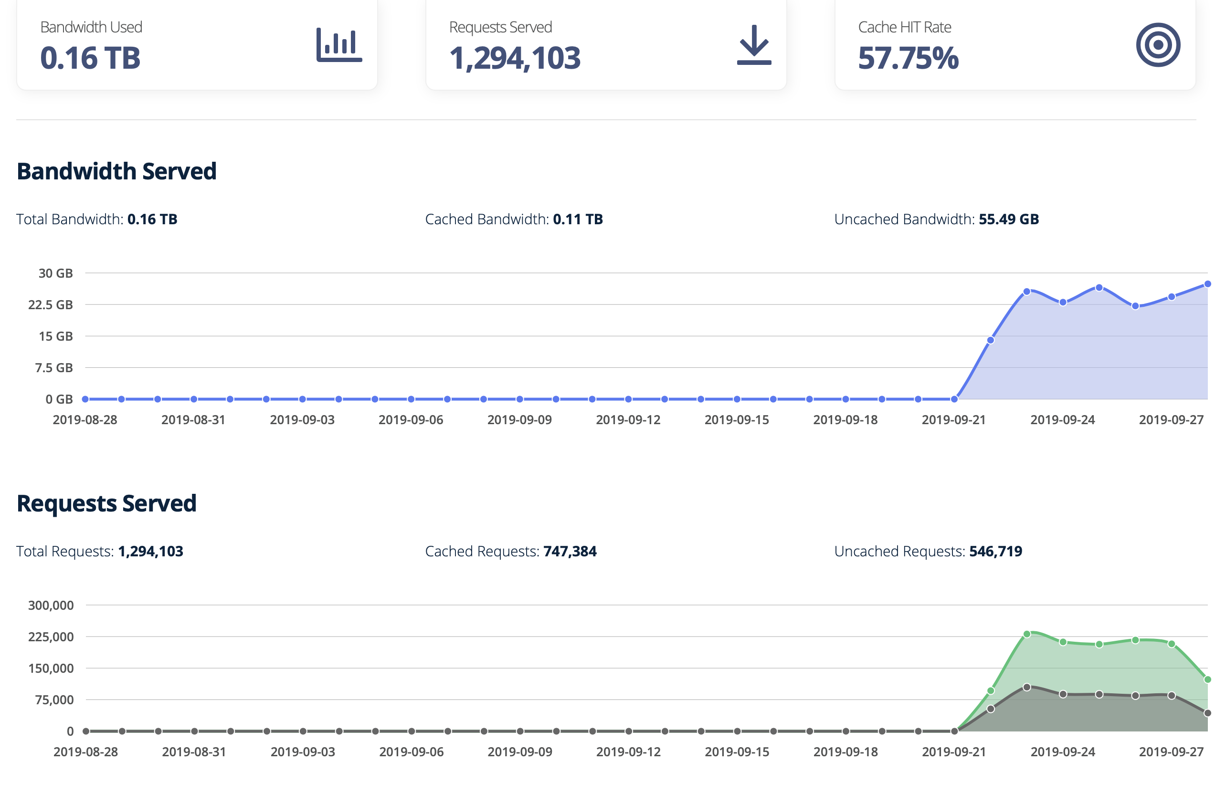Image resolution: width=1226 pixels, height=793 pixels.
Task: Click the Bandwidth Used 0.16 TB card
Action: coord(197,45)
